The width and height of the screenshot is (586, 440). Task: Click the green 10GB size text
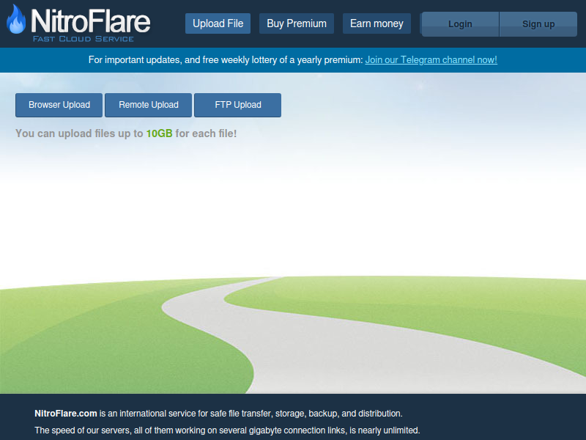pos(159,133)
